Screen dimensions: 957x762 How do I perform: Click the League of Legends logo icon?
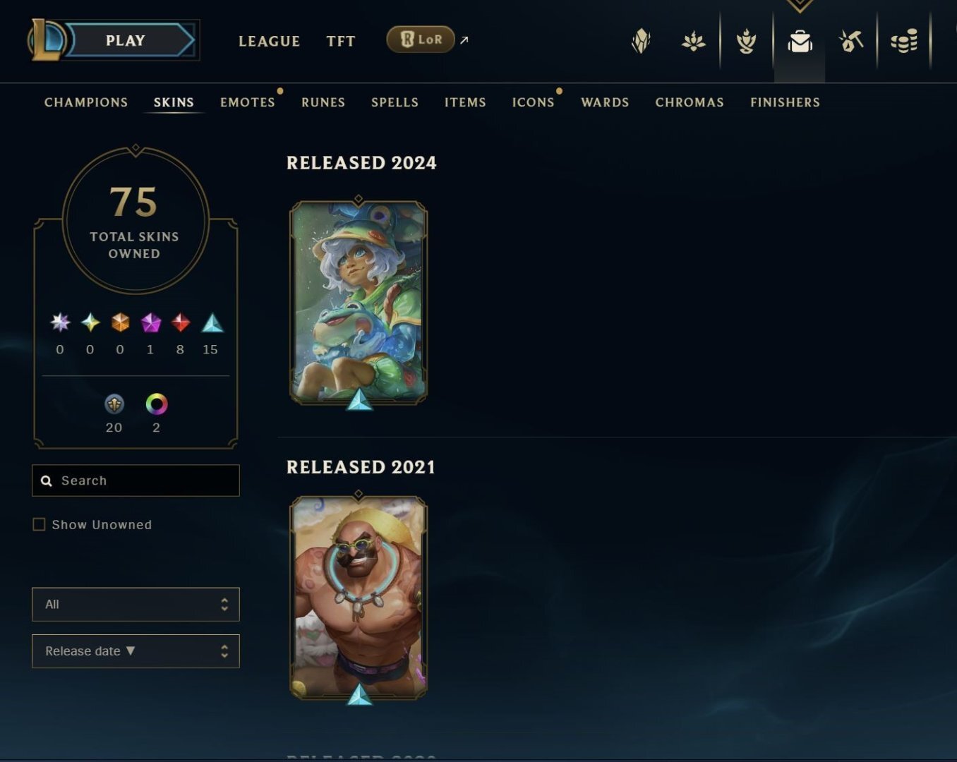47,40
